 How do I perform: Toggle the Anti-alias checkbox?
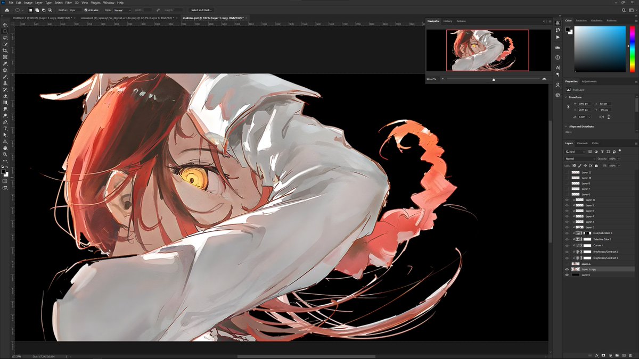(x=85, y=10)
